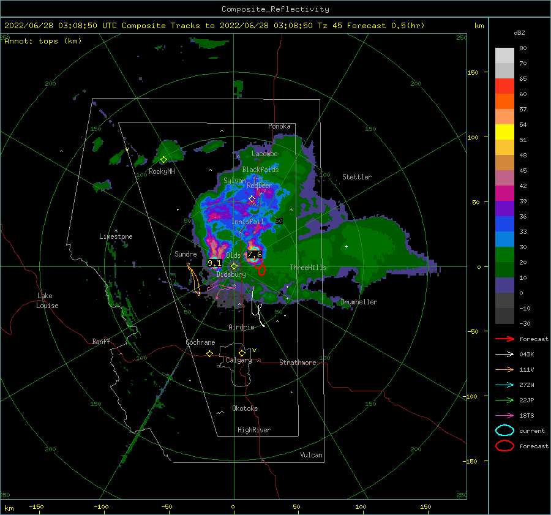Click the Blackfalds label
This screenshot has height=515, width=551.
(x=260, y=170)
